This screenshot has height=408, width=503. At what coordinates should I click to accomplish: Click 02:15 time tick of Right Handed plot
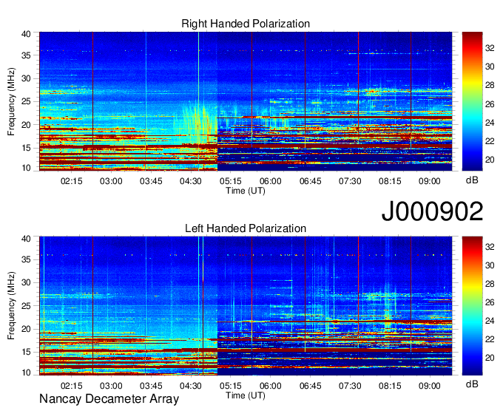click(71, 181)
